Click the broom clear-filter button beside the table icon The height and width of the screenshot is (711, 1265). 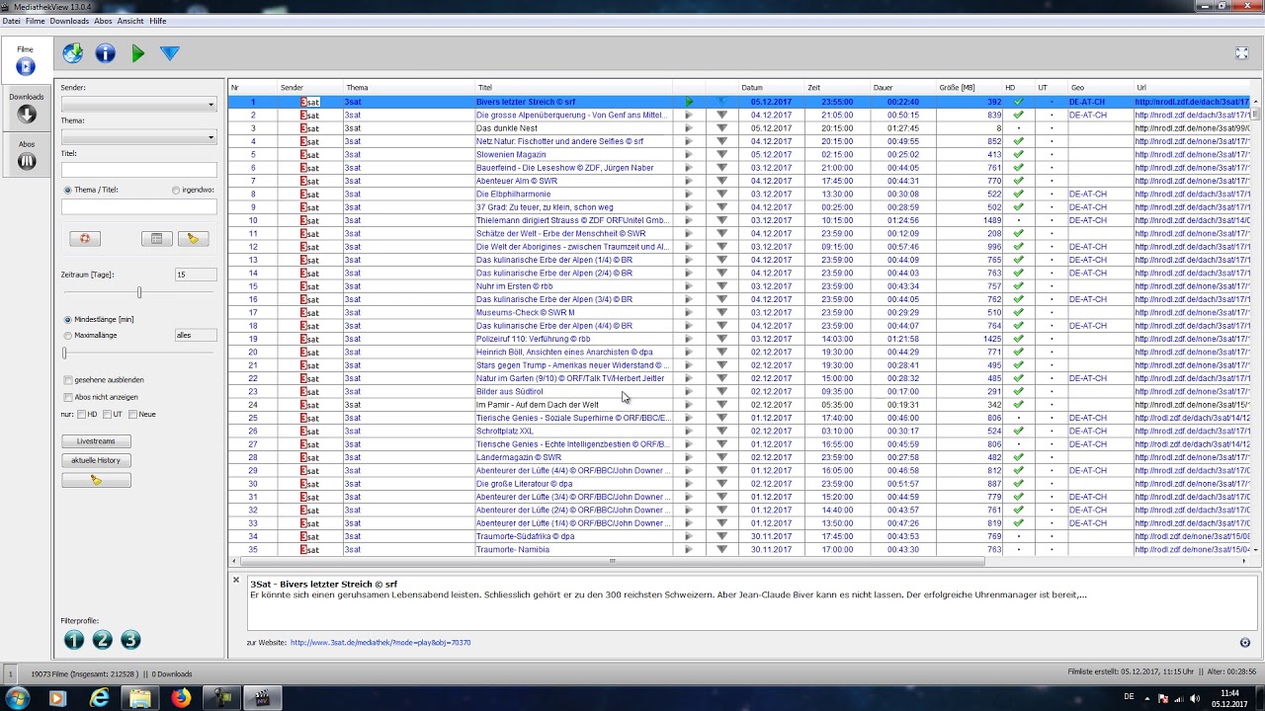[x=193, y=239]
